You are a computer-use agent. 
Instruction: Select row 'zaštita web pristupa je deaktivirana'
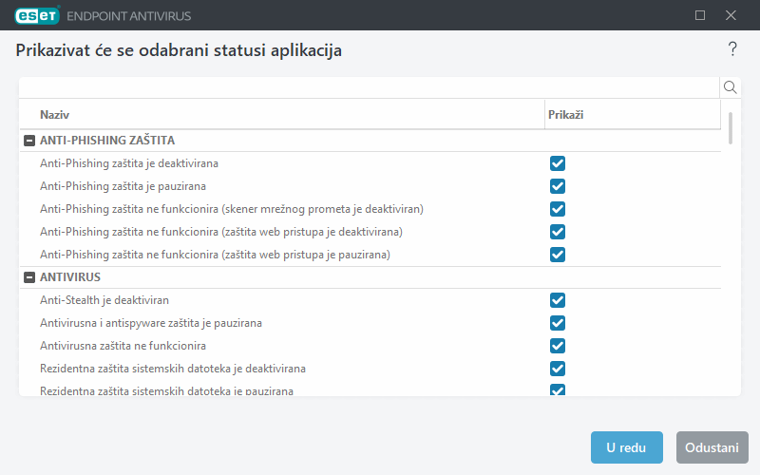click(370, 232)
